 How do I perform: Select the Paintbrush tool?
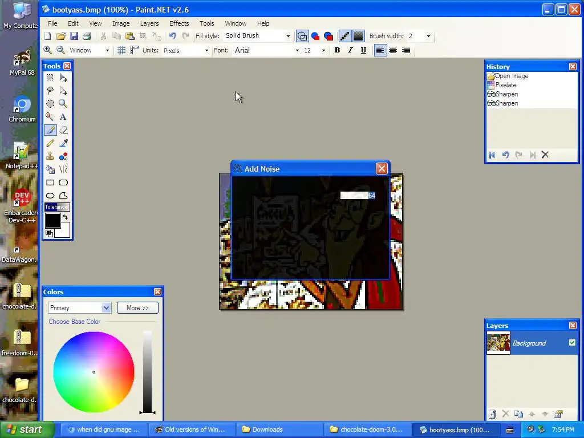[50, 130]
